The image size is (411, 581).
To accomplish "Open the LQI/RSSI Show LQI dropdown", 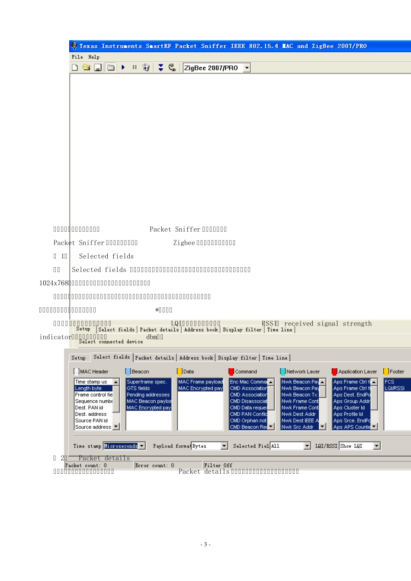I will pyautogui.click(x=377, y=446).
